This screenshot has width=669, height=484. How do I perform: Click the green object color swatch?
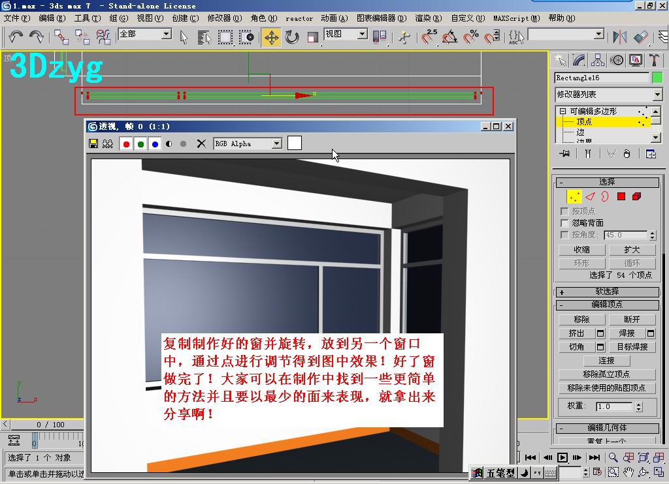pos(657,78)
